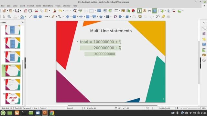Image resolution: width=207 pixels, height=116 pixels.
Task: Open the Tools menu
Action: click(58, 6)
